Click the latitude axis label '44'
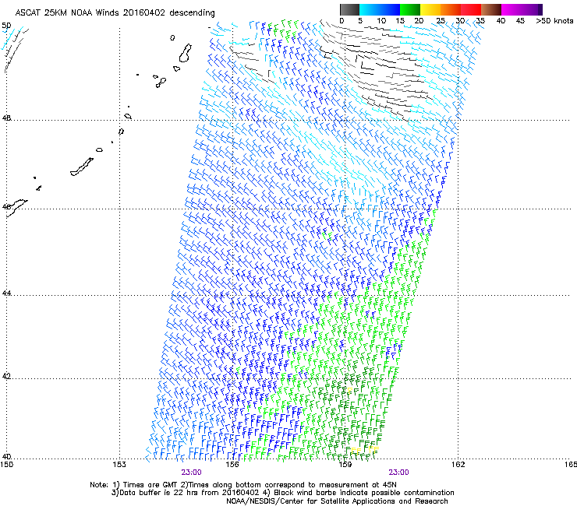 point(6,293)
